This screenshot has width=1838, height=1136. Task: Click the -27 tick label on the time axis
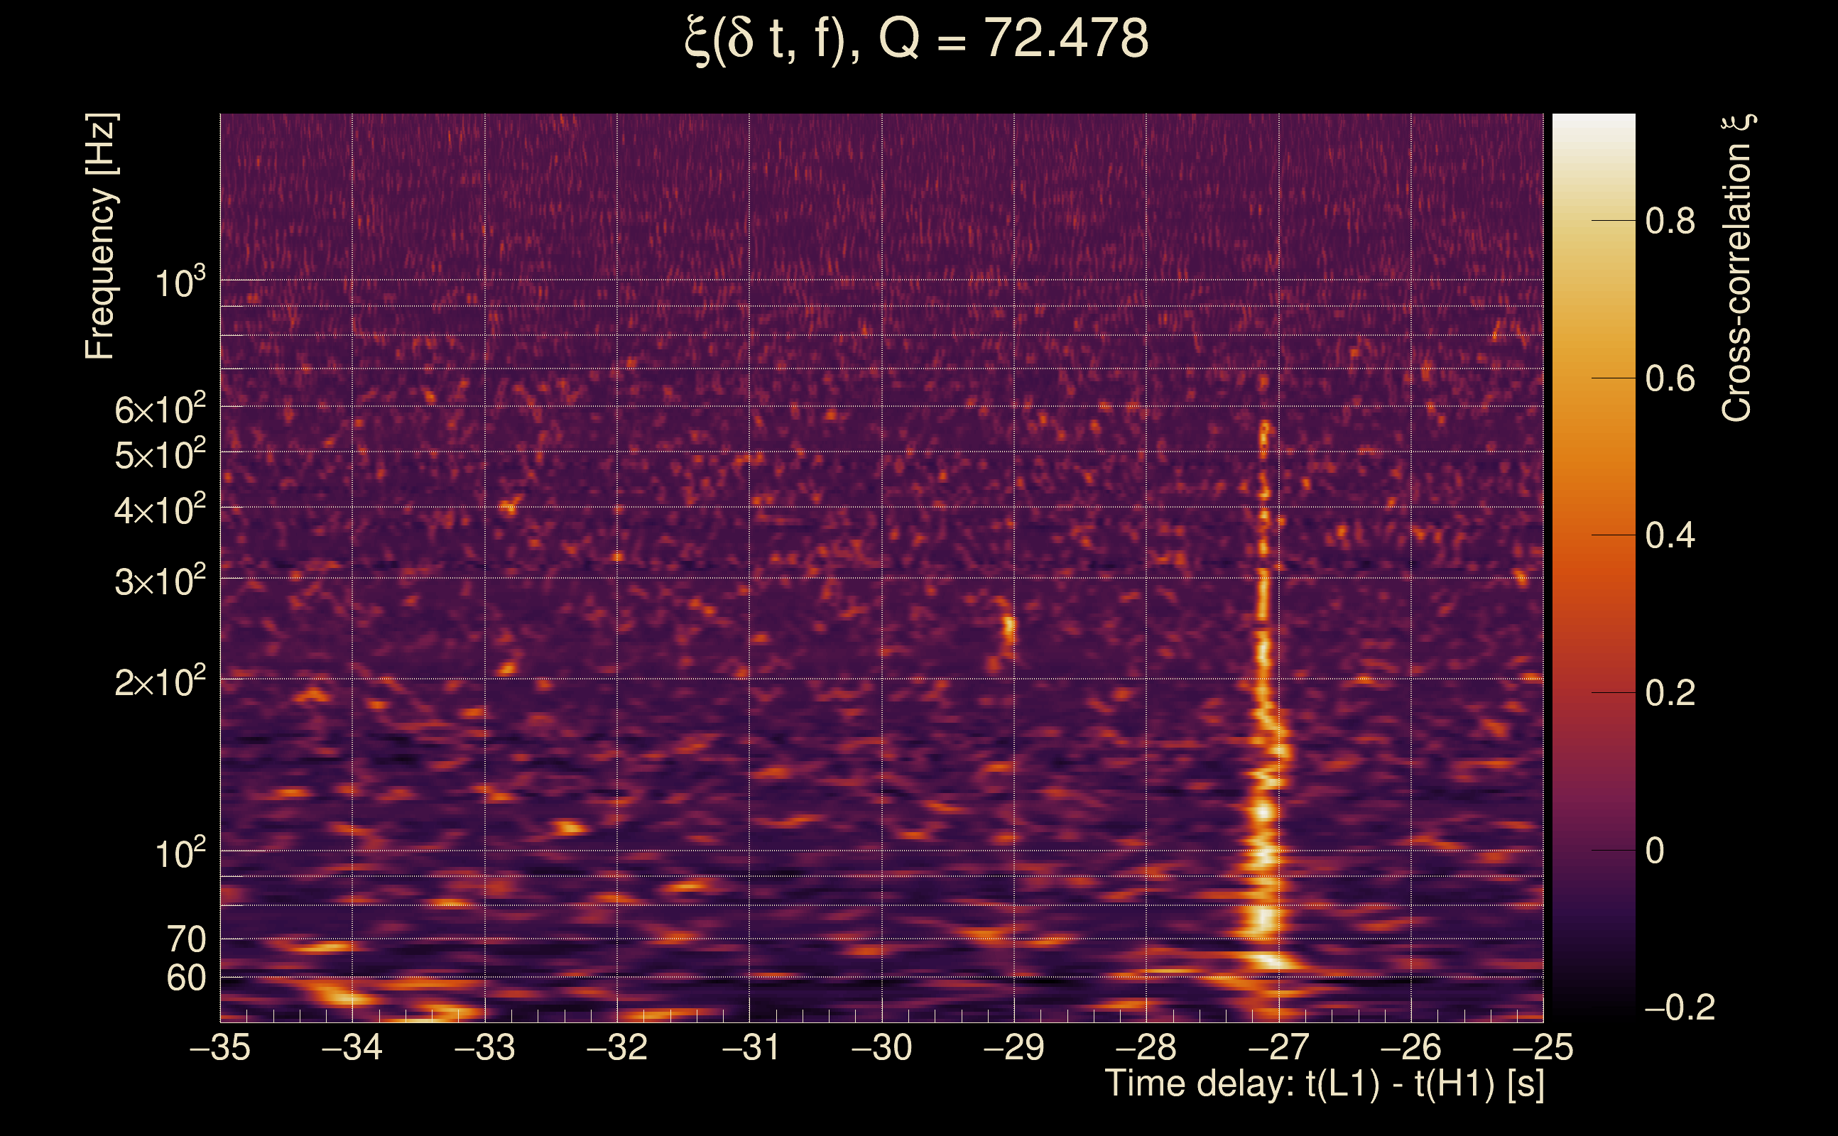click(x=1278, y=1047)
